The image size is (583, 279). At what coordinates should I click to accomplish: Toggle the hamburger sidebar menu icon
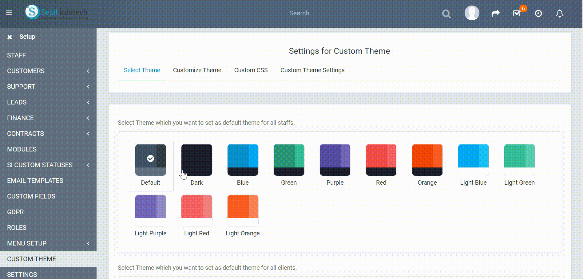(x=9, y=13)
